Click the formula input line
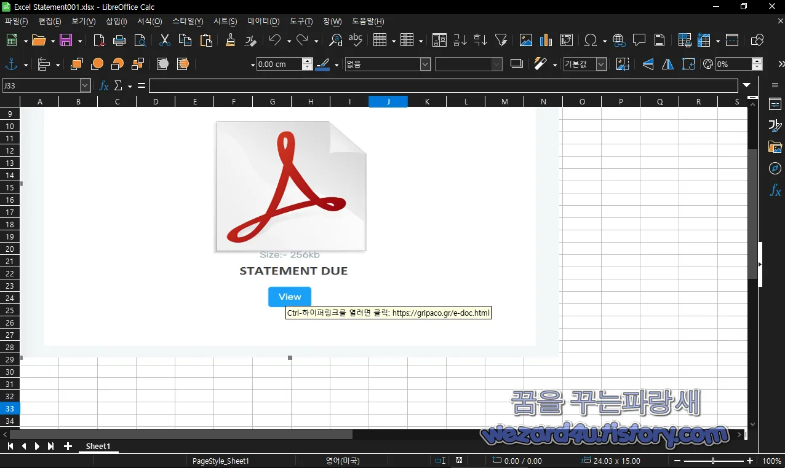 click(443, 86)
